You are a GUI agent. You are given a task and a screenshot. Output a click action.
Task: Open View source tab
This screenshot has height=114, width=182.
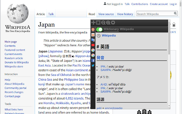106,14
